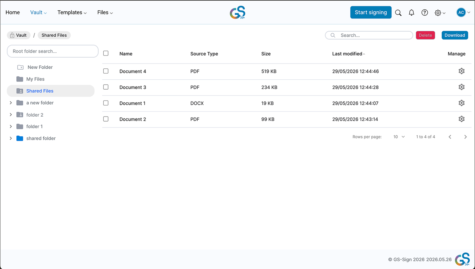This screenshot has width=475, height=269.
Task: Expand the 'folder 1' tree node
Action: point(11,126)
